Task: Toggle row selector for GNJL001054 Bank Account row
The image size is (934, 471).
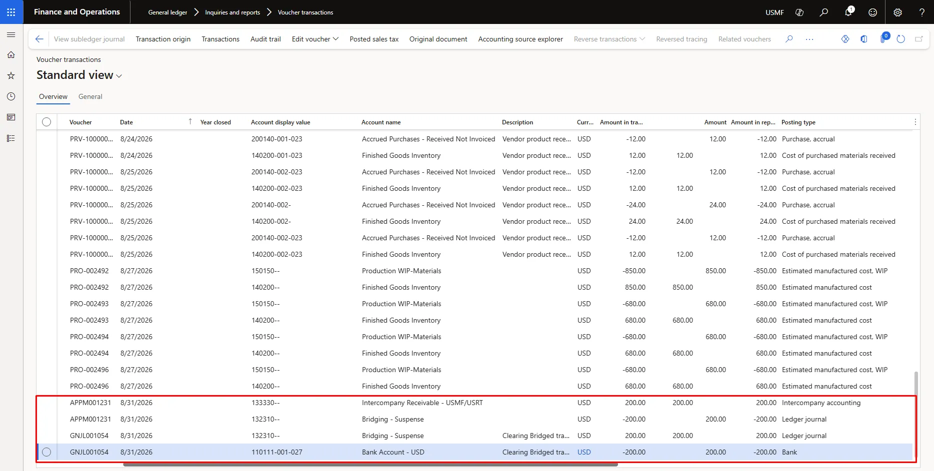Action: [x=46, y=452]
